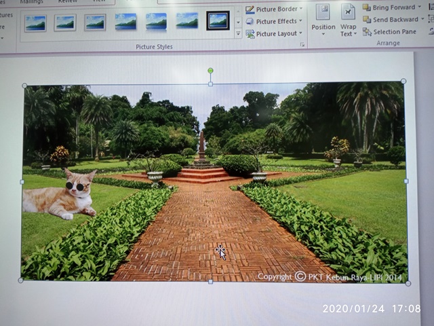Open the Picture Layout menu

click(x=274, y=34)
